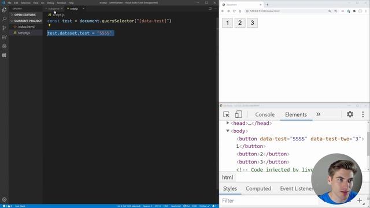Click the page button labeled 2
The image size is (370, 208).
click(240, 23)
